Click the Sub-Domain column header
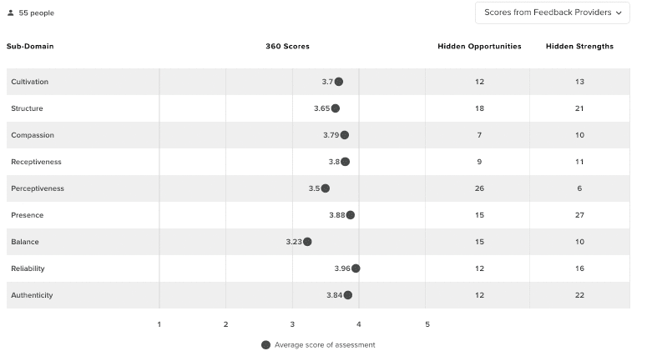Viewport: 657px width, 361px height. click(x=30, y=47)
